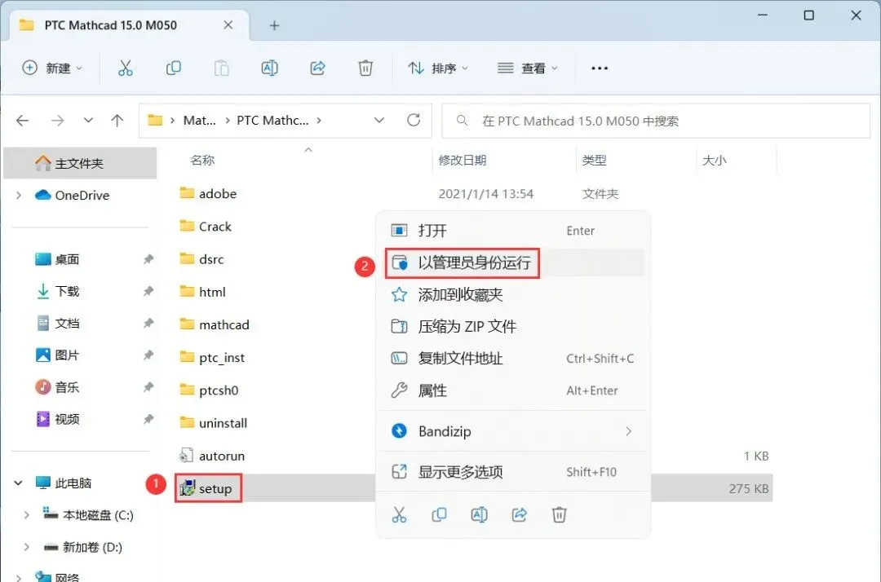Select the dsrc folder
Screen dimensions: 881x582
[x=201, y=259]
